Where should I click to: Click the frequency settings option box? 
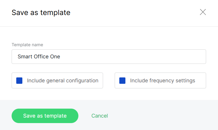[x=160, y=80]
